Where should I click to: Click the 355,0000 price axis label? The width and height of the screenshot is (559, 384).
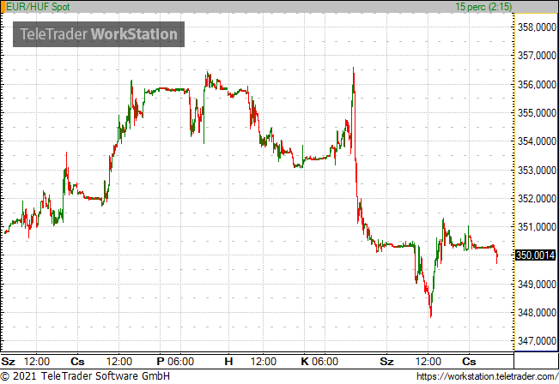(537, 113)
